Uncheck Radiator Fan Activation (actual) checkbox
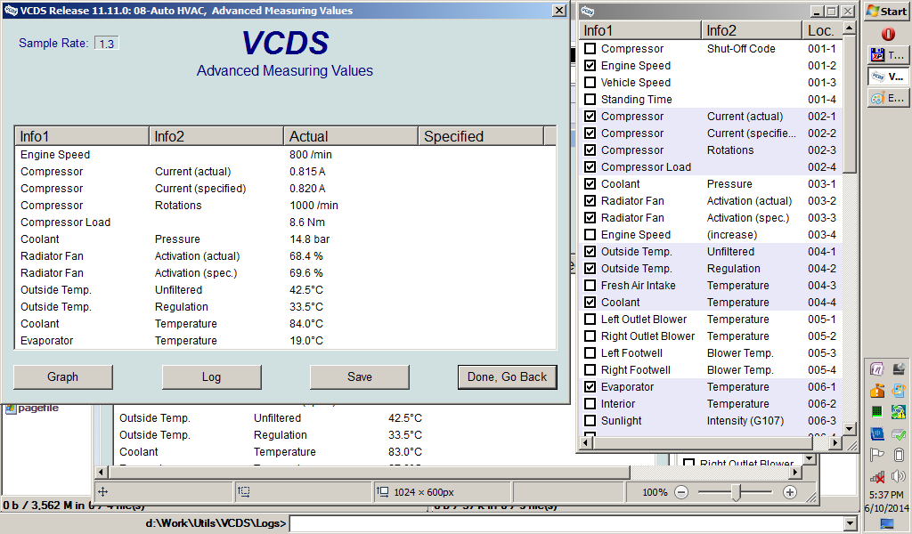Image resolution: width=912 pixels, height=534 pixels. tap(590, 200)
